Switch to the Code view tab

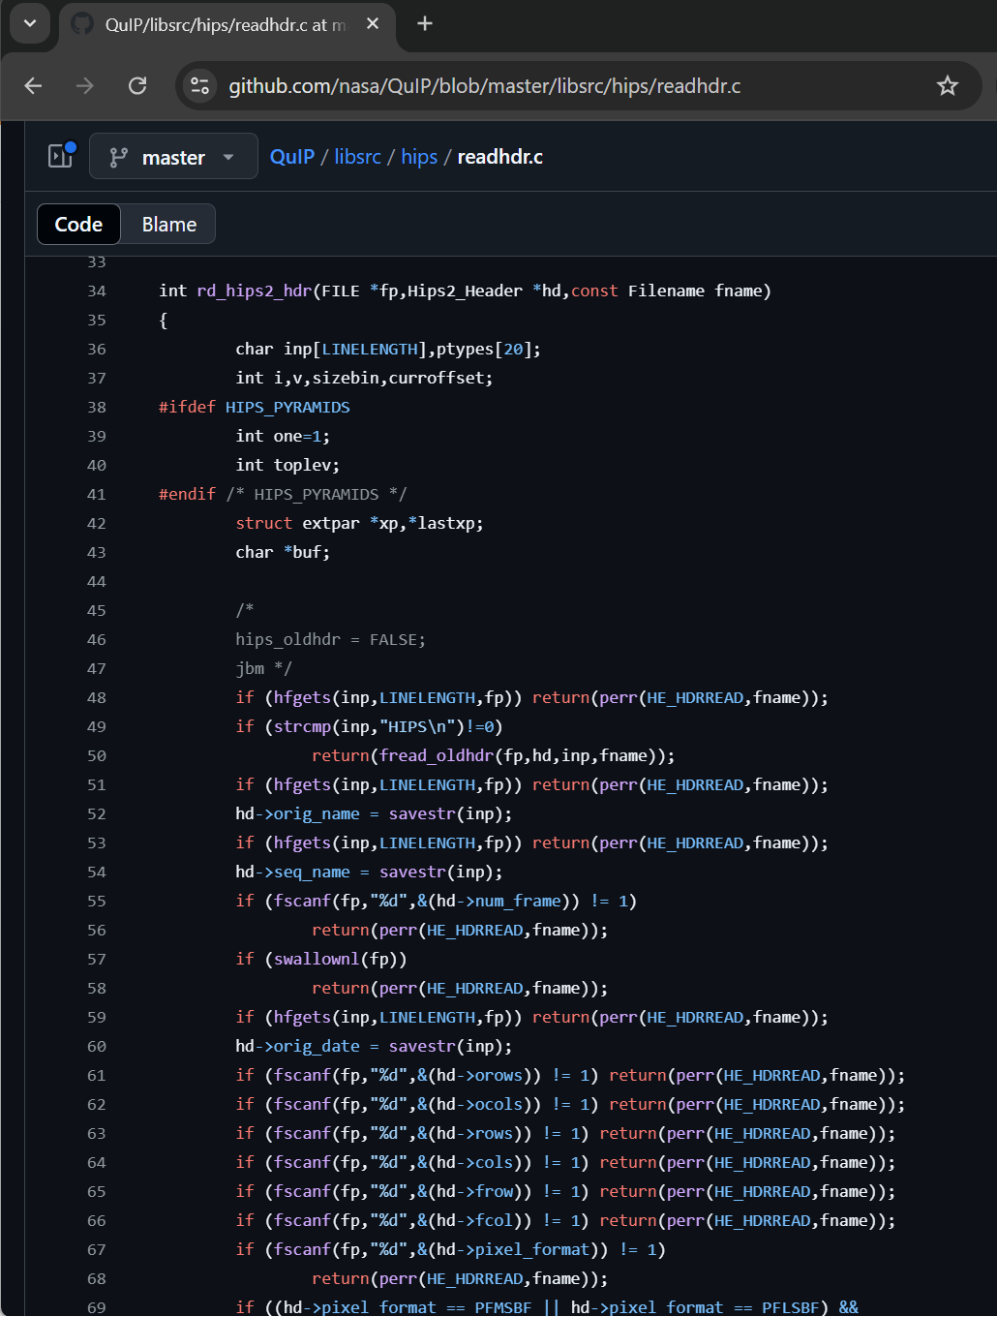pos(78,225)
